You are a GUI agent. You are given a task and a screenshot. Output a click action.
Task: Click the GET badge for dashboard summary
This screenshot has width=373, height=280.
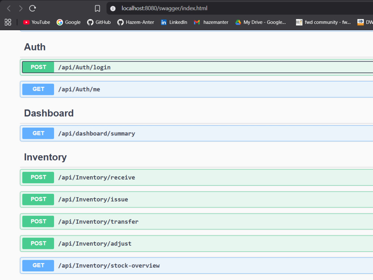(x=38, y=133)
